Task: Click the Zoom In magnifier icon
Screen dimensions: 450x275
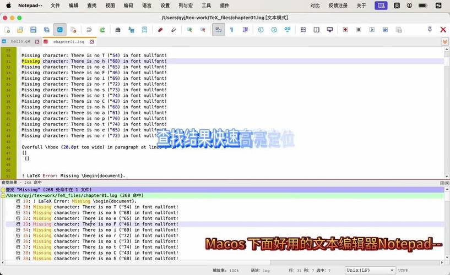Action: pos(189,30)
